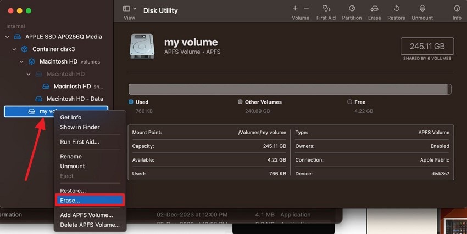This screenshot has width=467, height=234.
Task: Collapse Container disk3 chevron
Action: 14,49
